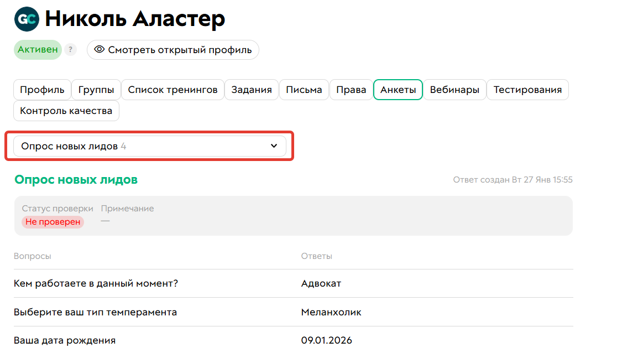The height and width of the screenshot is (358, 622).
Task: Click the question mark icon next to Активен
Action: coord(70,50)
